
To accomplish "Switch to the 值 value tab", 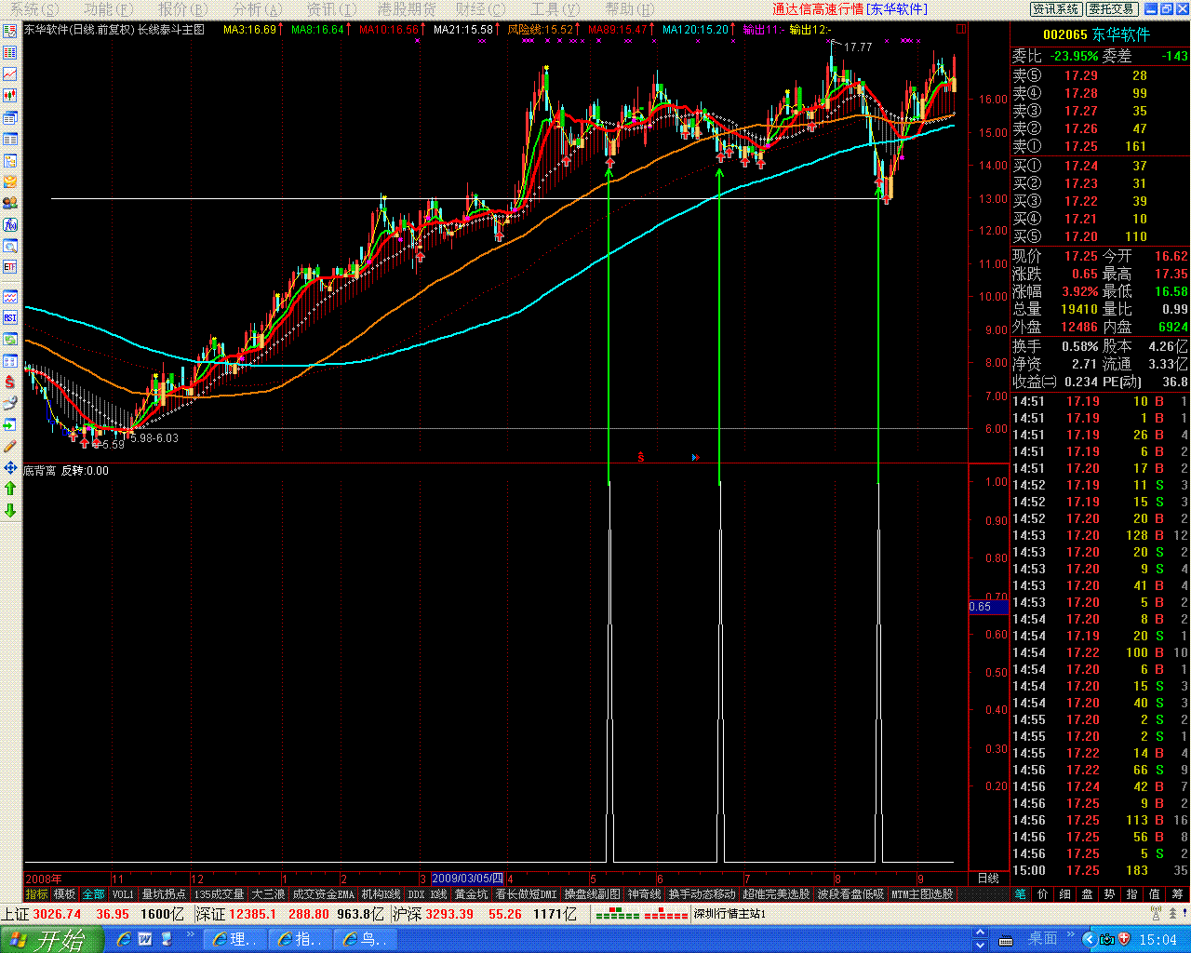I will click(x=1155, y=894).
